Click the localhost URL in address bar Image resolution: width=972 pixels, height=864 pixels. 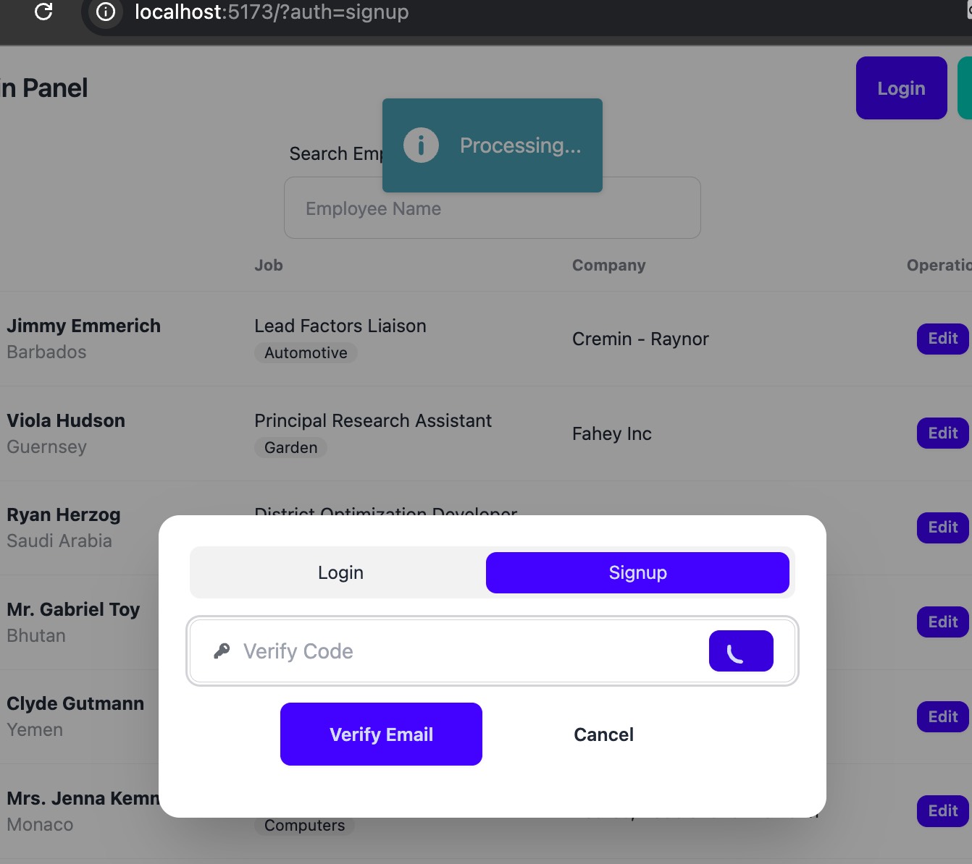pos(272,12)
